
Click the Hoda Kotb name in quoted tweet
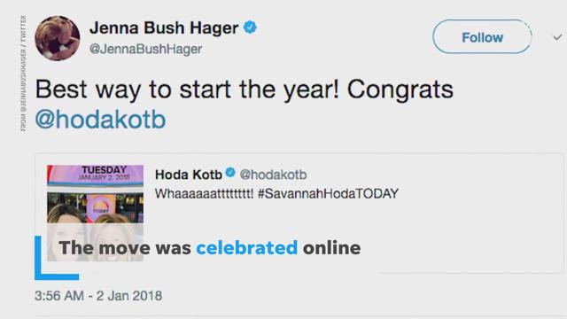pos(189,175)
